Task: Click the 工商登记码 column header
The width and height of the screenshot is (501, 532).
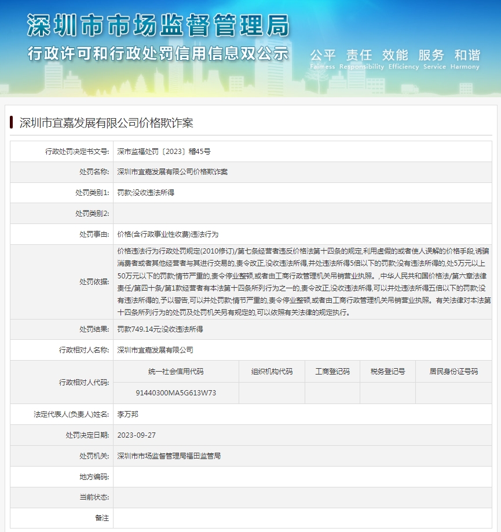Action: tap(332, 372)
